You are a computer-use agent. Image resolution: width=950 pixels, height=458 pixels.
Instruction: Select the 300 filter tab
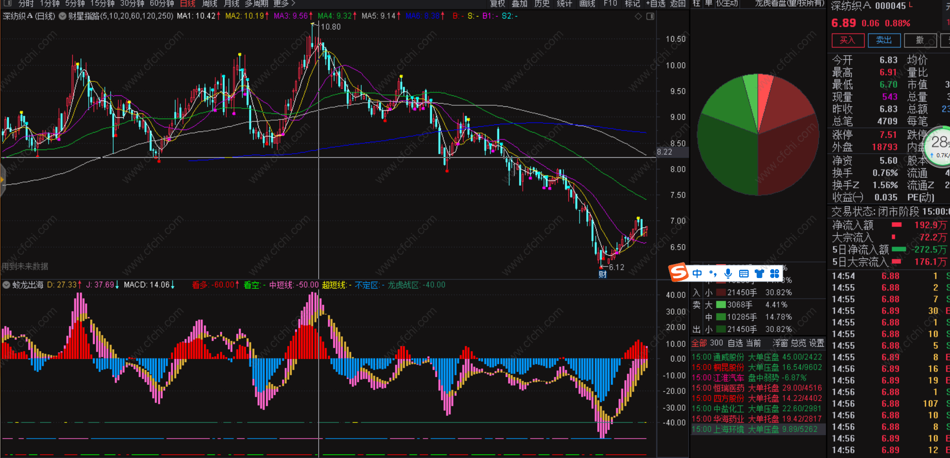click(x=717, y=343)
